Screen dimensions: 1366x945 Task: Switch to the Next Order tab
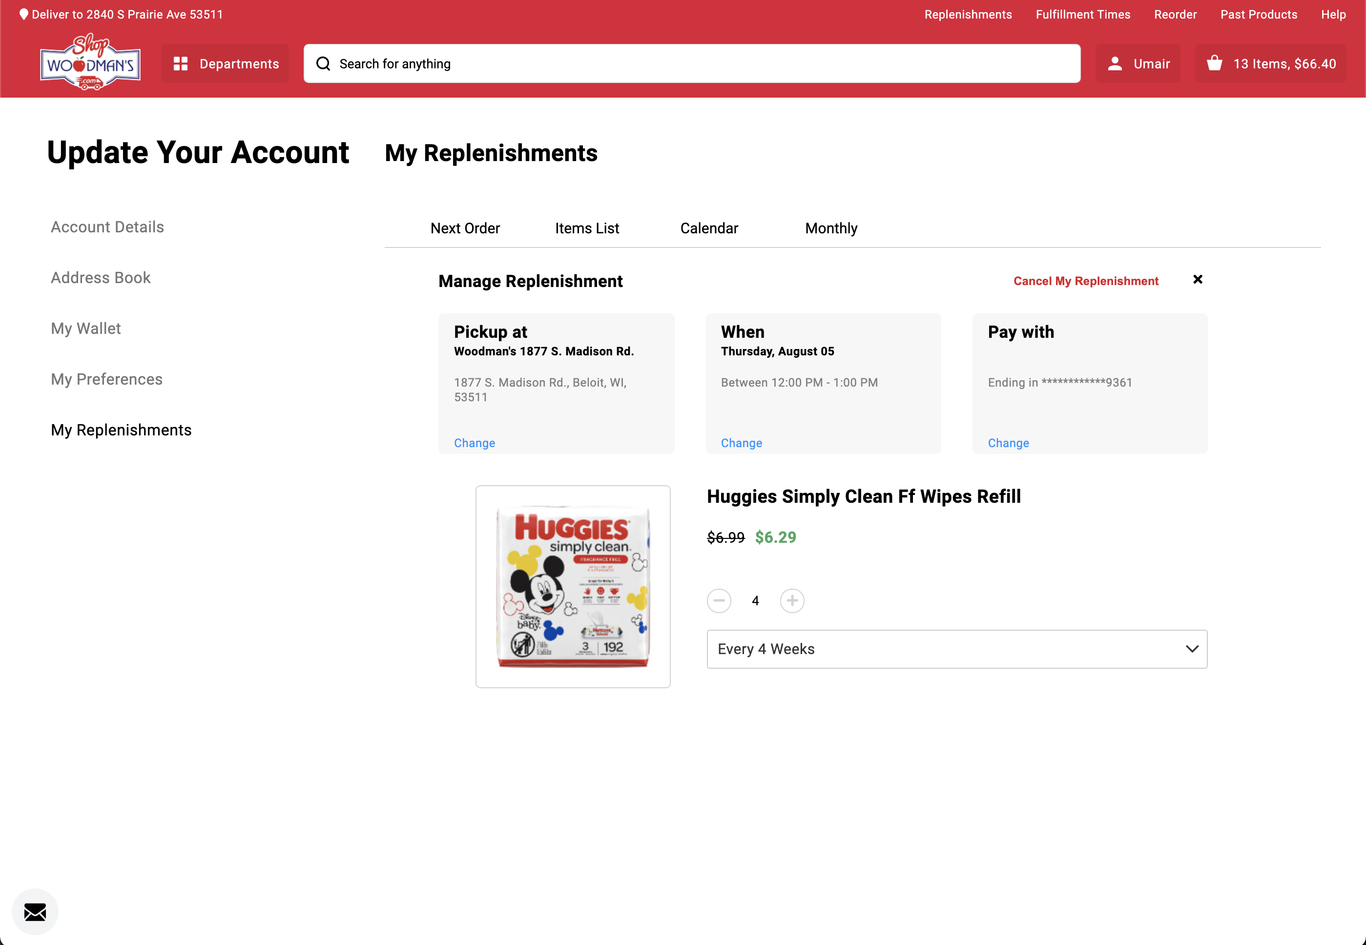[465, 228]
